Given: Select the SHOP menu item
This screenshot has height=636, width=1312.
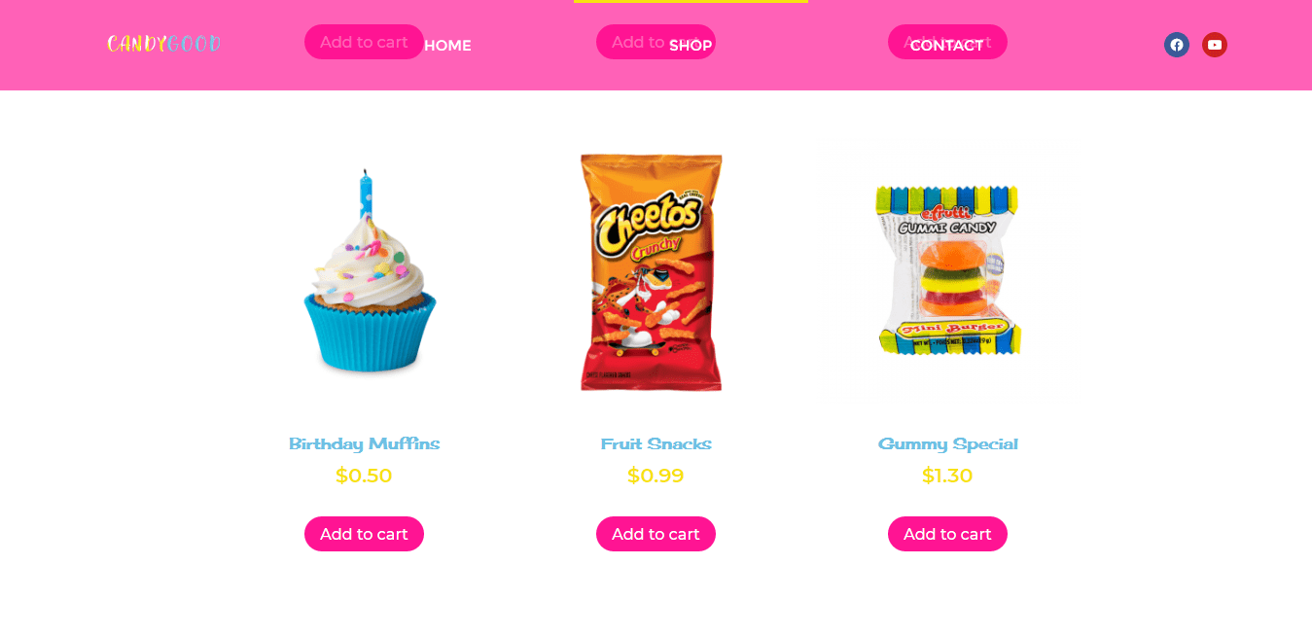Looking at the screenshot, I should click(x=691, y=46).
